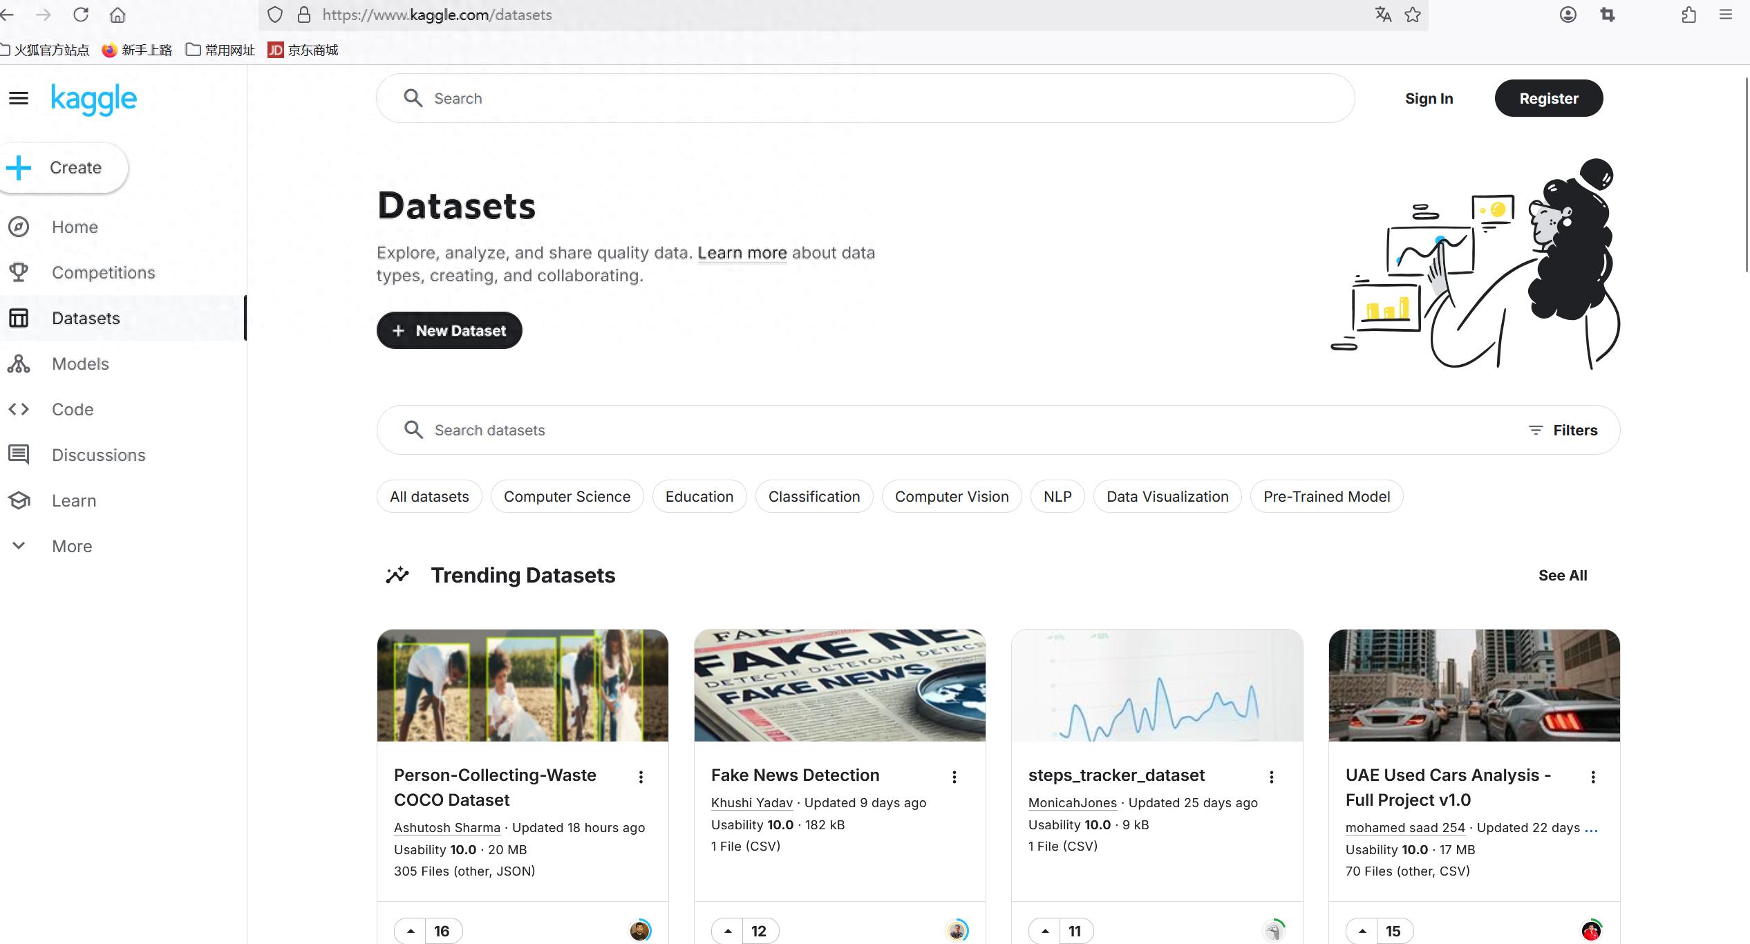Select the Pre-Trained Model filter chip
The image size is (1750, 944).
point(1326,496)
